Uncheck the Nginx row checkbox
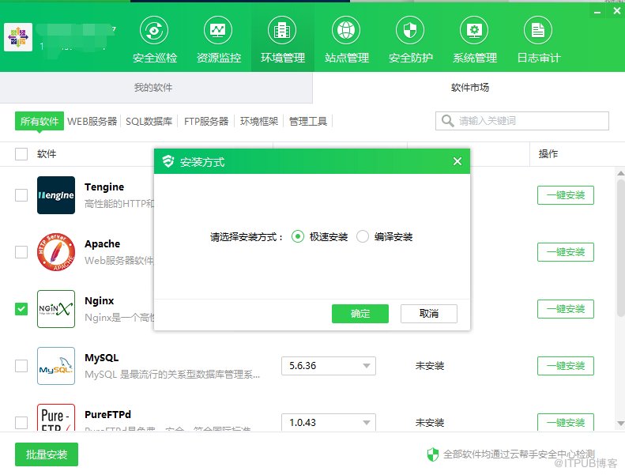 click(21, 309)
